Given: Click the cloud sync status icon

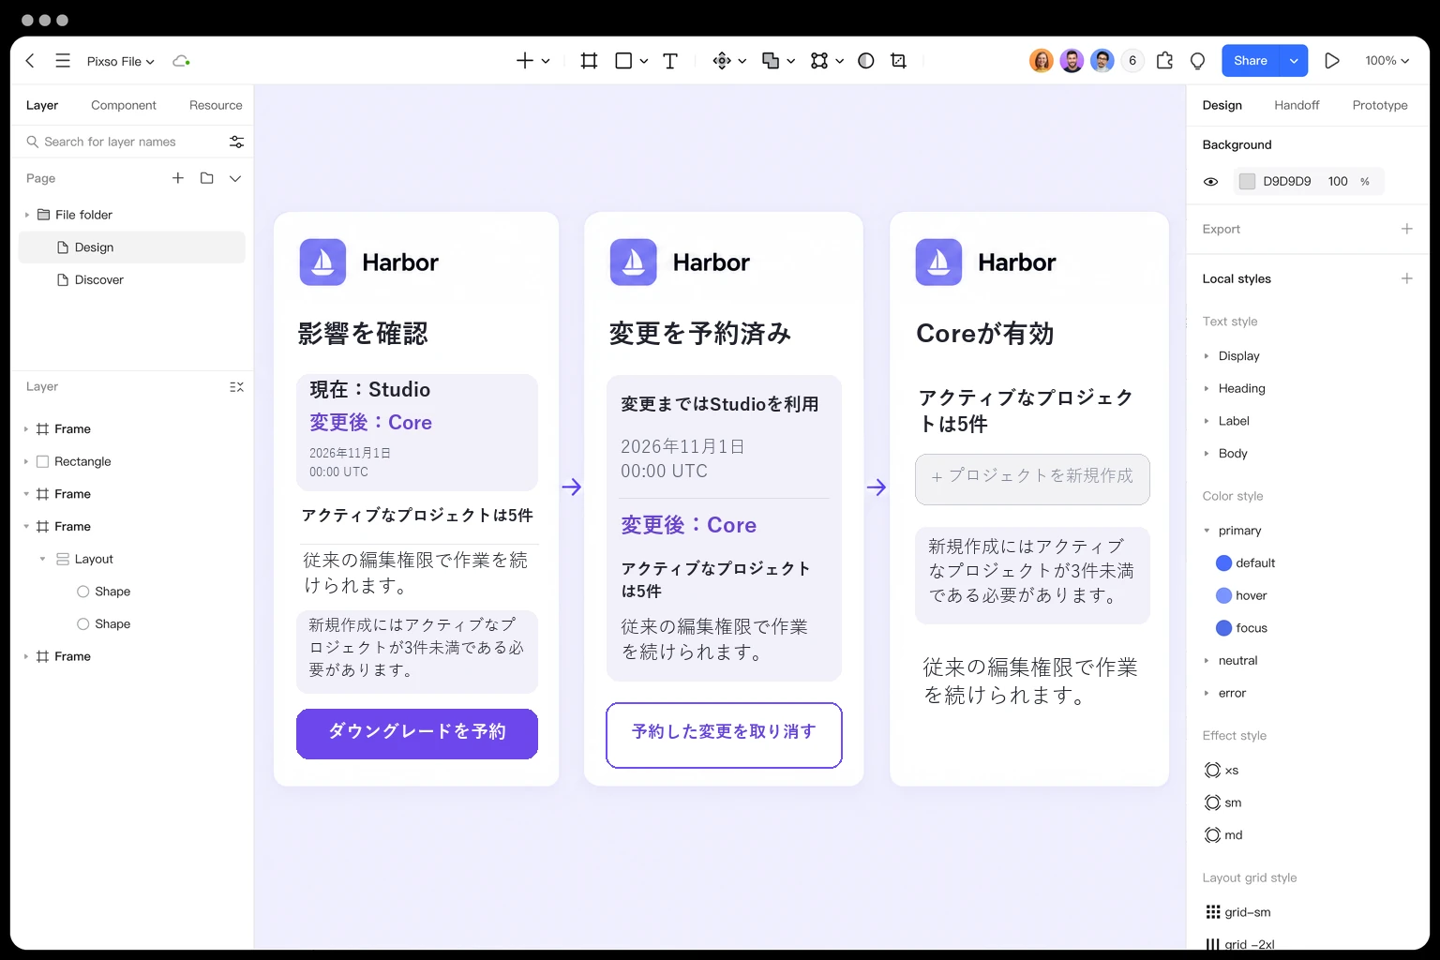Looking at the screenshot, I should coord(181,61).
